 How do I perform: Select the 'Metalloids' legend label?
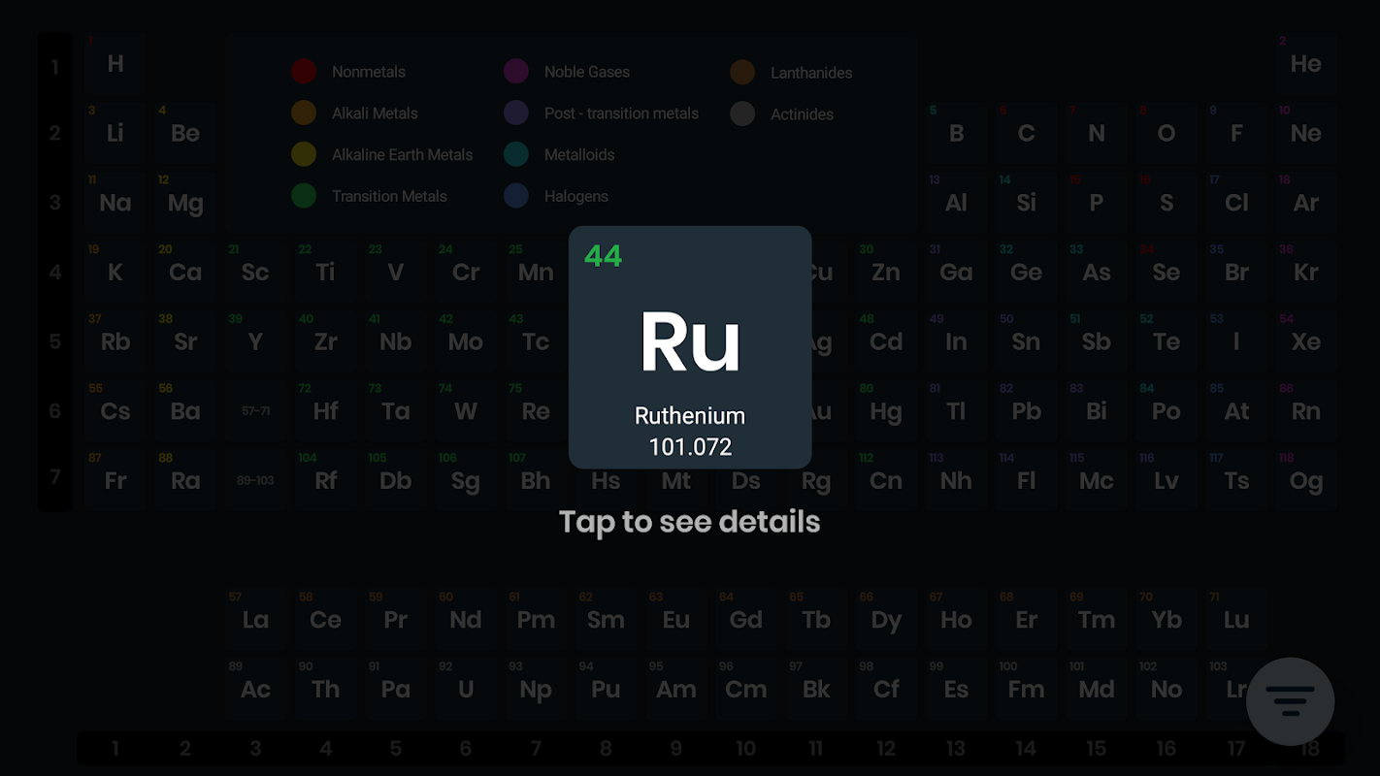tap(579, 154)
